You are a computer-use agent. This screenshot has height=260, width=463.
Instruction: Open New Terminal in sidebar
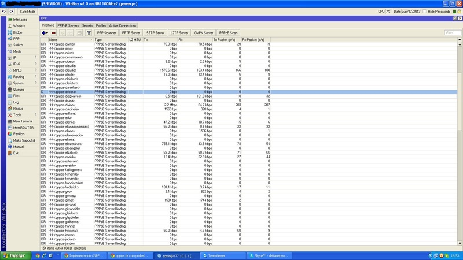[x=23, y=121]
